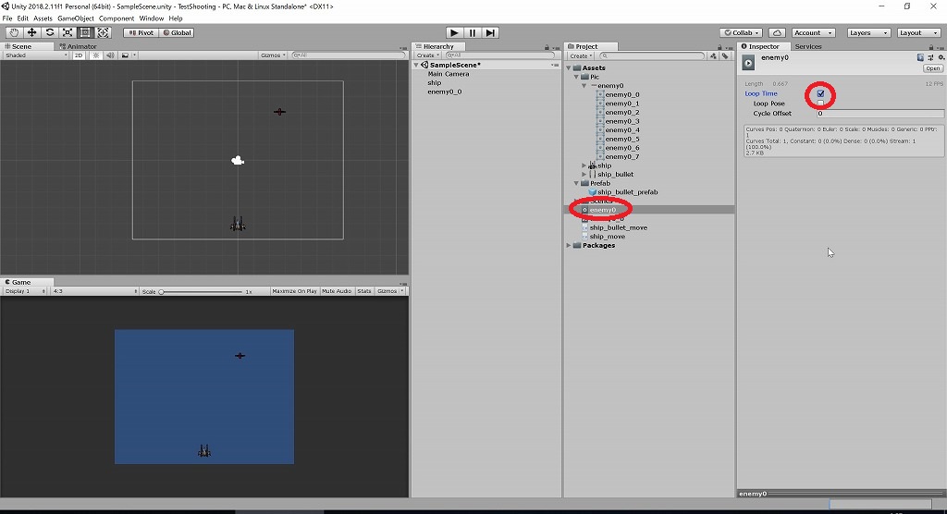Screen dimensions: 947x514
Task: Click the Inspector help book icon
Action: tap(920, 57)
